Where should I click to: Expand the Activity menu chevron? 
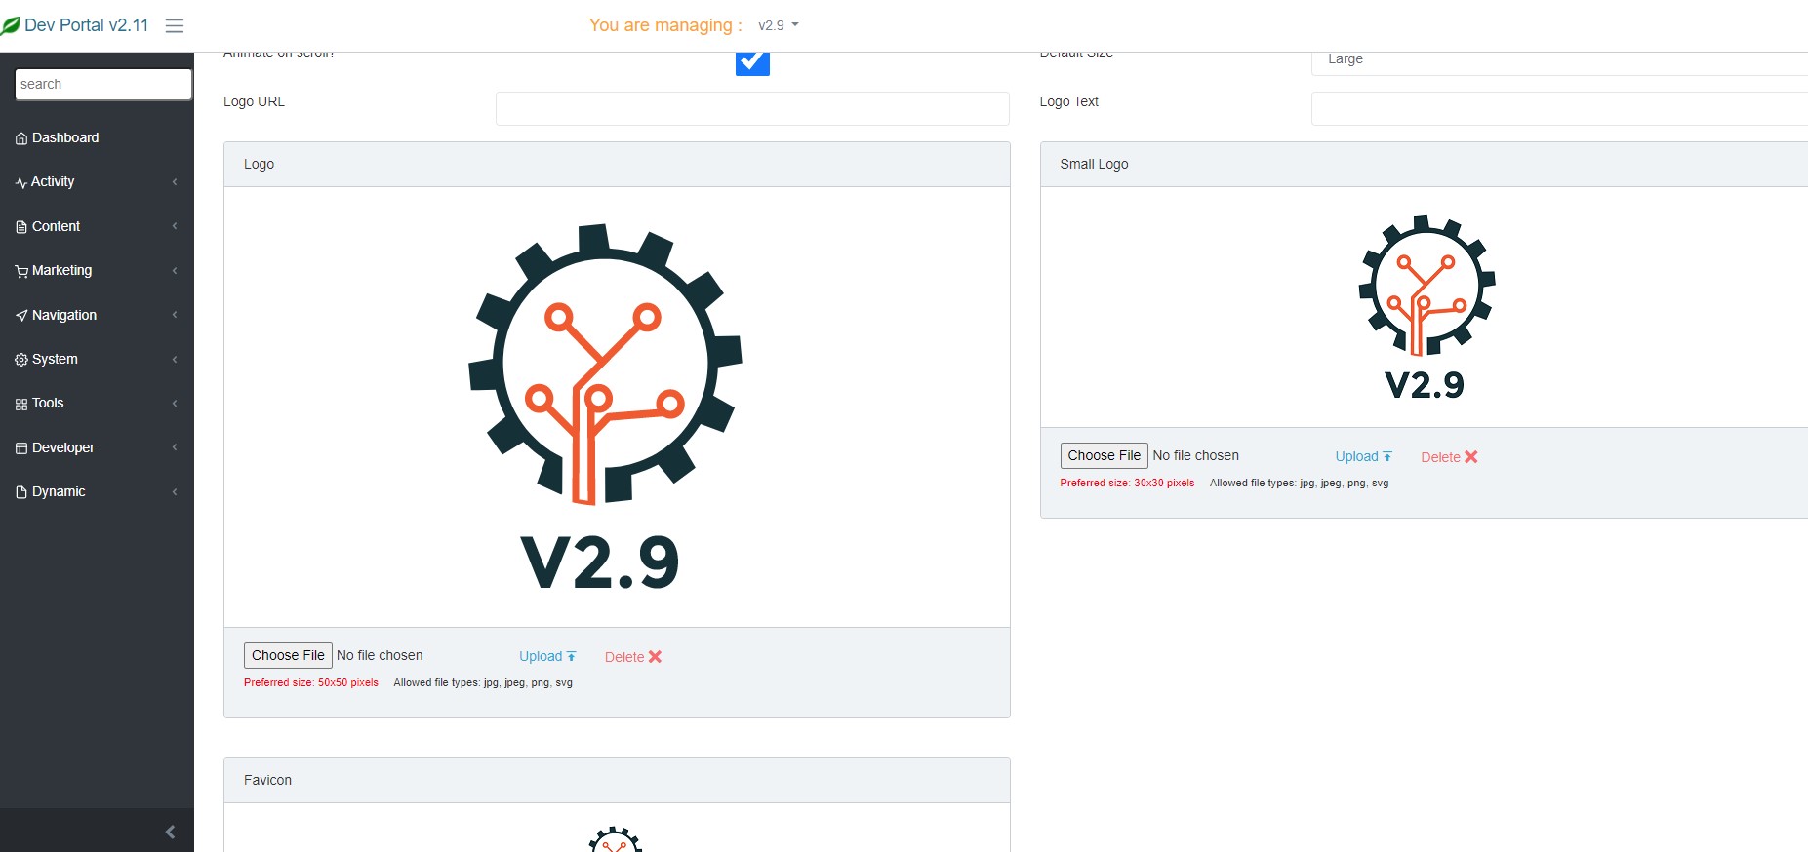point(175,182)
